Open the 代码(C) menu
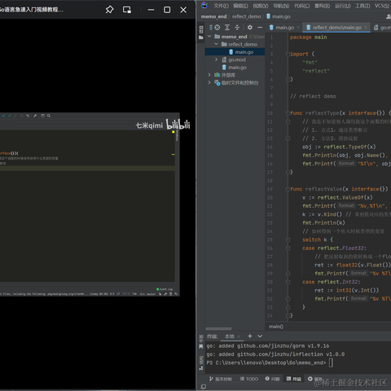 pyautogui.click(x=301, y=6)
